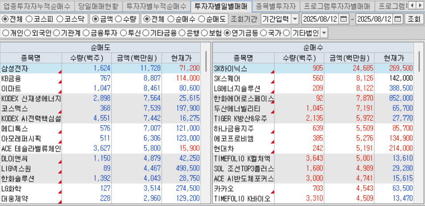
Task: Select the 한화에어로스페이스 row
Action: pyautogui.click(x=313, y=98)
